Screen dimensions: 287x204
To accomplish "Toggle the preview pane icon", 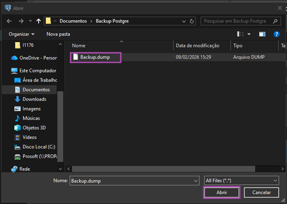I will click(x=262, y=34).
